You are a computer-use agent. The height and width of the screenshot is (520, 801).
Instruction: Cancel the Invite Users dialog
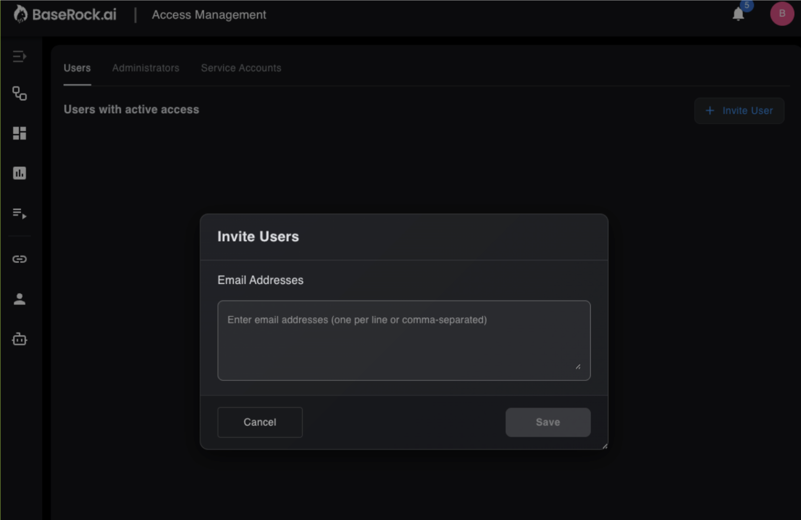pyautogui.click(x=260, y=422)
